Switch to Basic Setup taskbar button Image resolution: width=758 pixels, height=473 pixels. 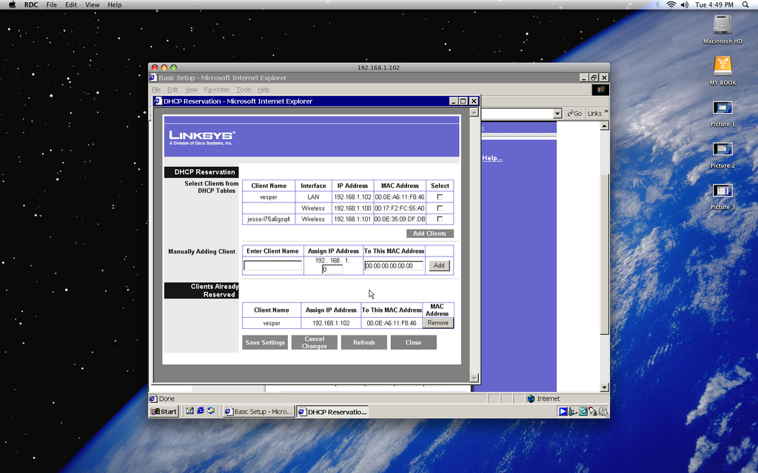258,412
